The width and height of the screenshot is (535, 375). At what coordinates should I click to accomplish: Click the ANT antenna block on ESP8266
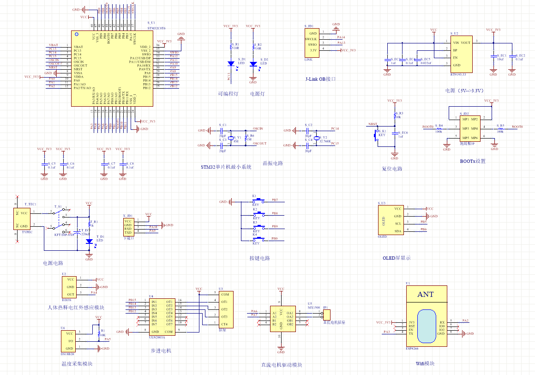point(426,295)
